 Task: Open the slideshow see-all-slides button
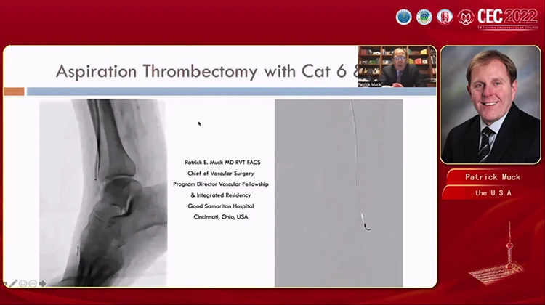pyautogui.click(x=23, y=284)
